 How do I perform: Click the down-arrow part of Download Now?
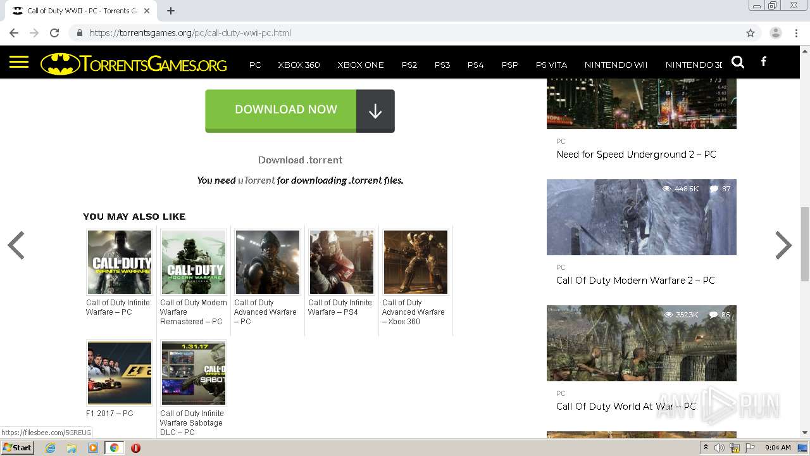coord(375,111)
